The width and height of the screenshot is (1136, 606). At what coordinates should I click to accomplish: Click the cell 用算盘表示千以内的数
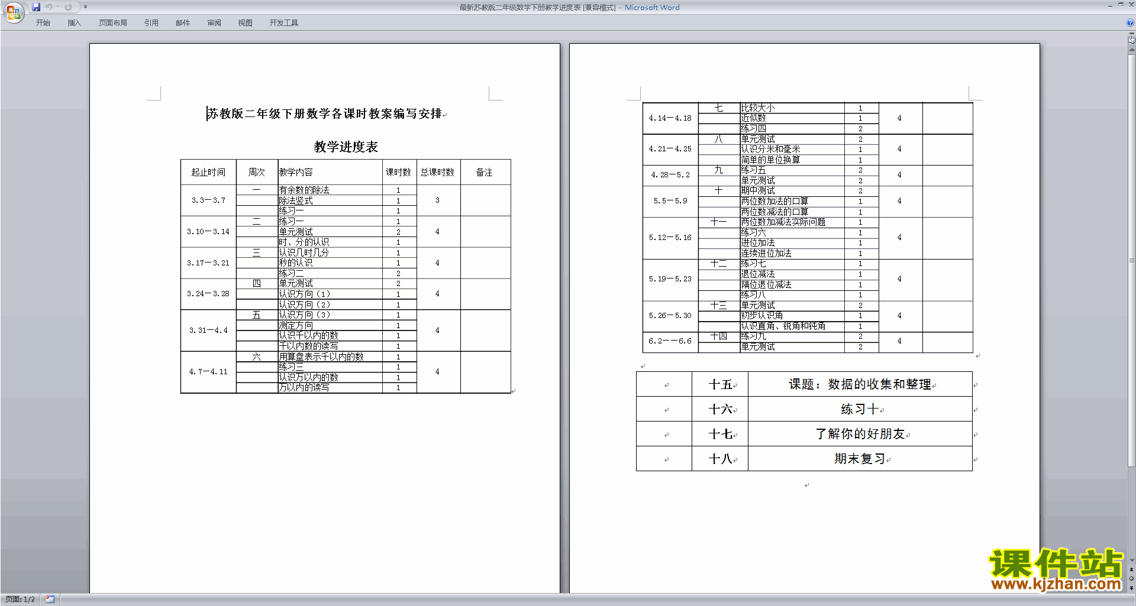[x=330, y=357]
